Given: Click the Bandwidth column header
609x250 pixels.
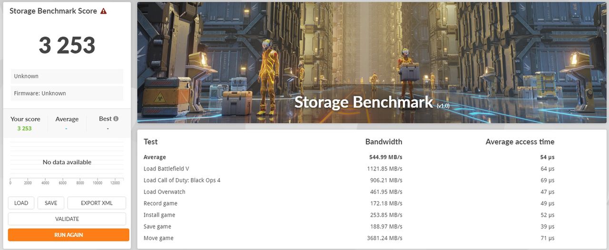Looking at the screenshot, I should click(x=383, y=142).
